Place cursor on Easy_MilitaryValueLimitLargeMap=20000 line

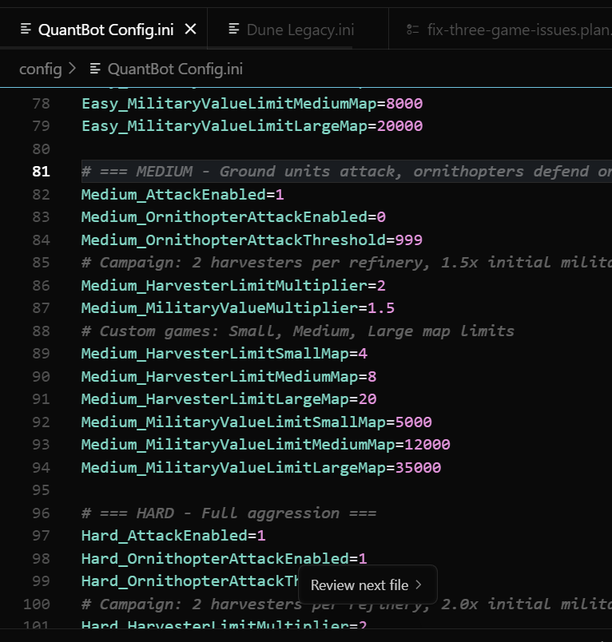(252, 126)
